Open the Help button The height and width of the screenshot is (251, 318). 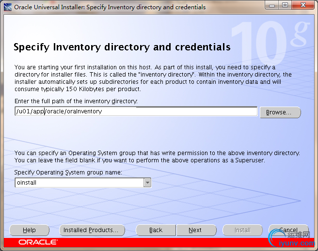pos(29,230)
